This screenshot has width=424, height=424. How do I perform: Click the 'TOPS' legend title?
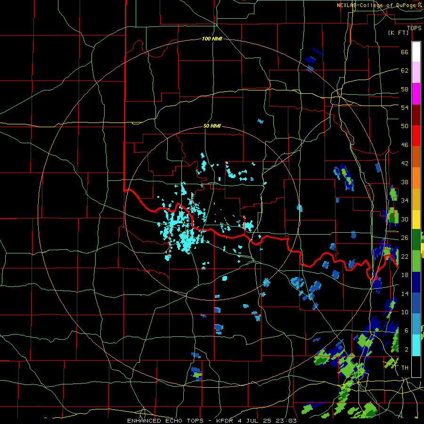(414, 28)
